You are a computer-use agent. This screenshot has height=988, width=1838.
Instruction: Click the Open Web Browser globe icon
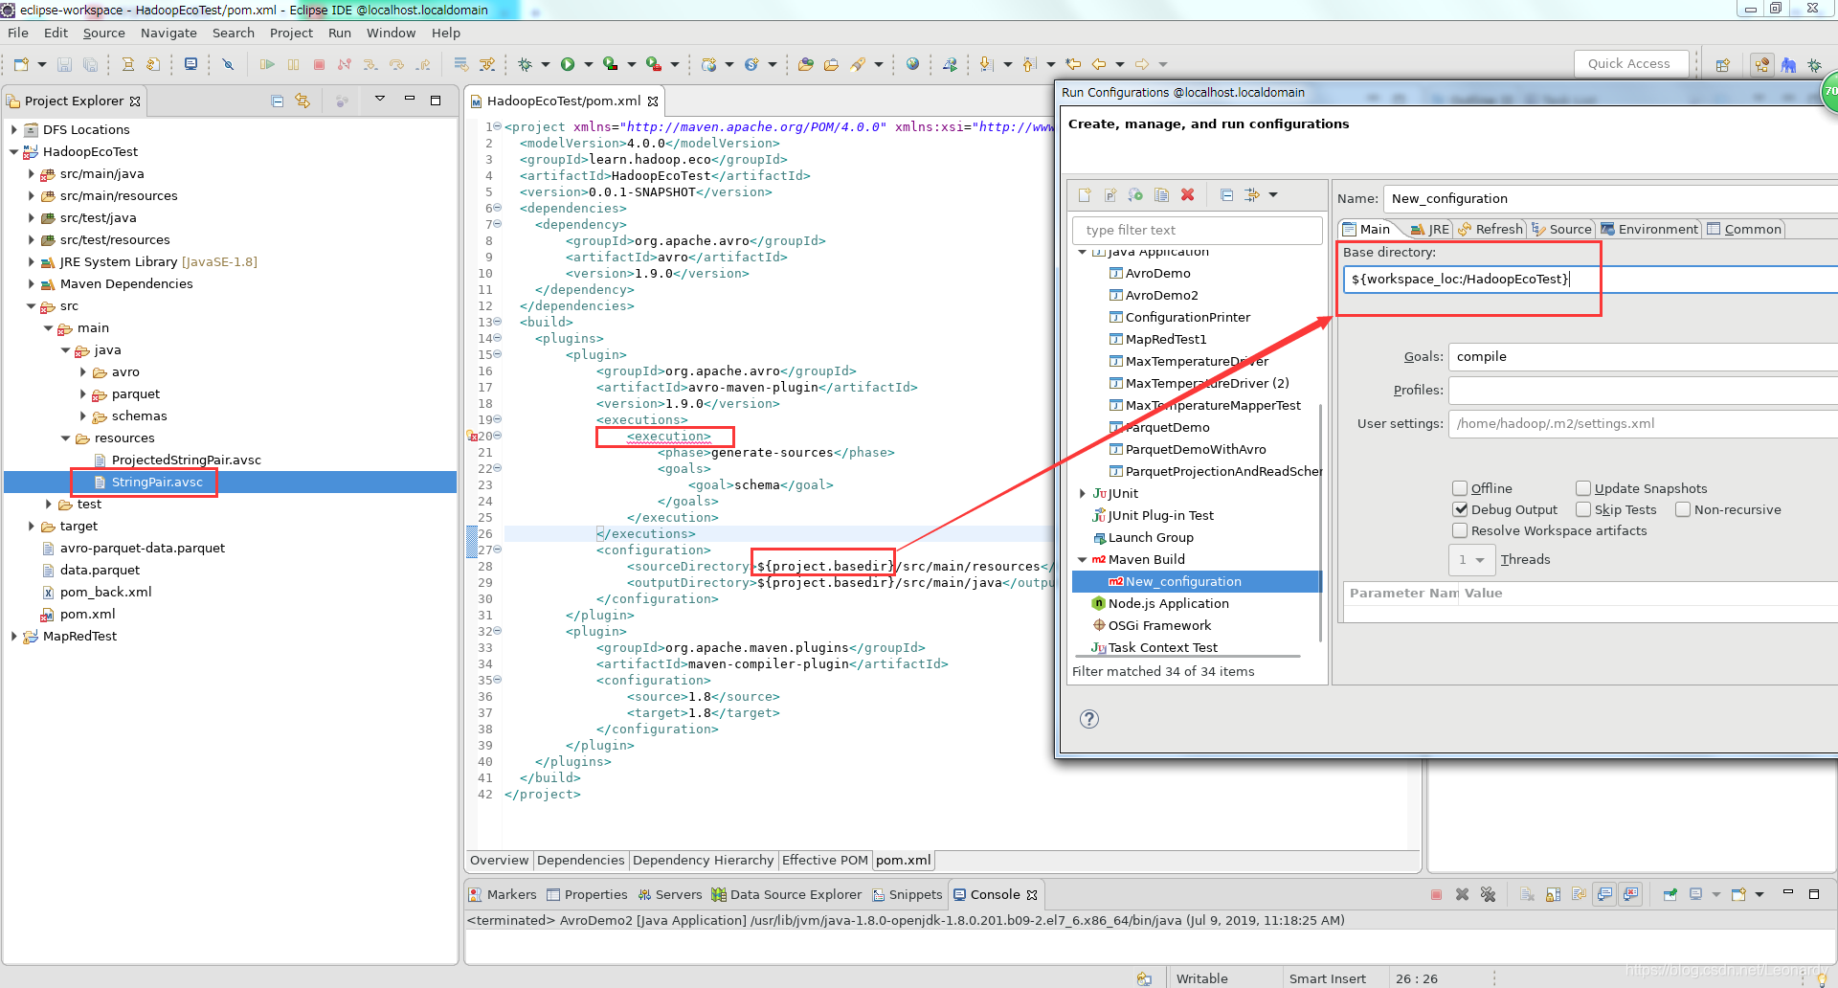pos(912,64)
